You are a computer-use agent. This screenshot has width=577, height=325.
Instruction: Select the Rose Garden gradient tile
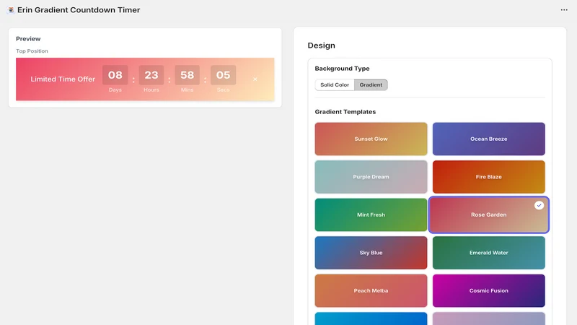coord(489,214)
